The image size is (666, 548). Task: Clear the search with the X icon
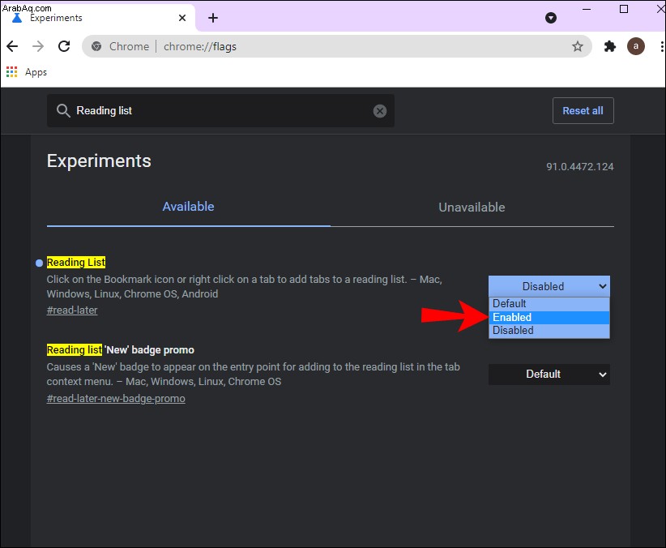click(x=380, y=111)
